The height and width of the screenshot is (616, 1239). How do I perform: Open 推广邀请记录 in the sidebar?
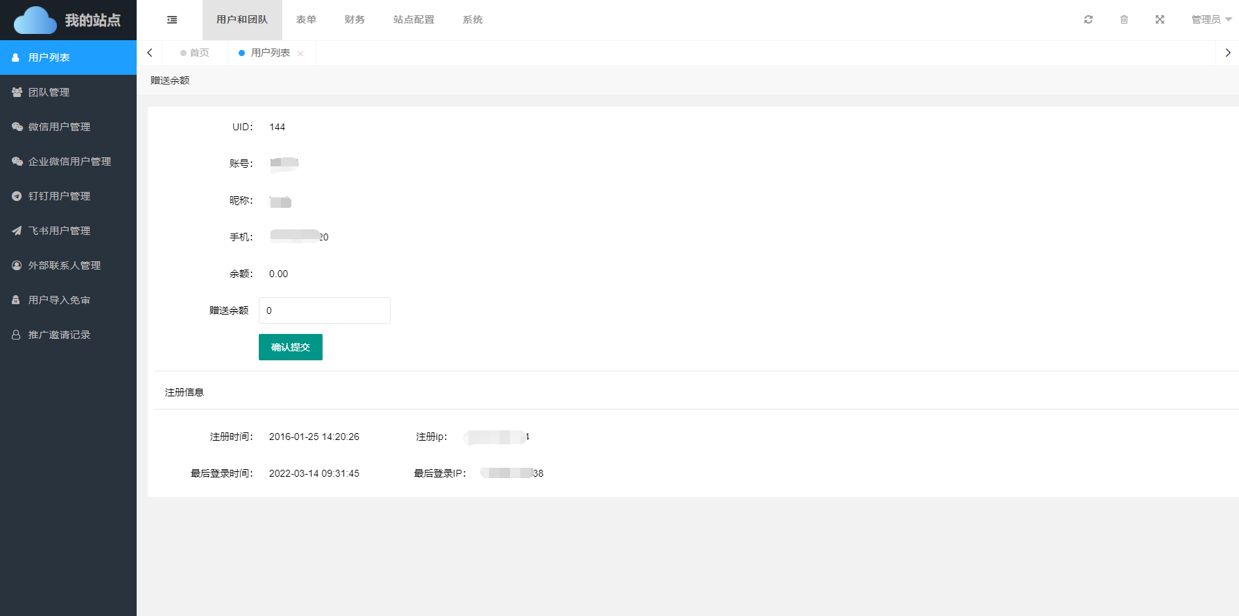tap(59, 335)
